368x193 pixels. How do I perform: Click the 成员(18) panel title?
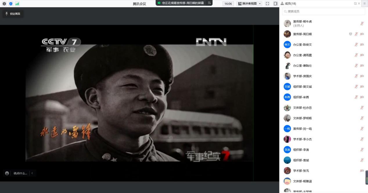(290, 3)
